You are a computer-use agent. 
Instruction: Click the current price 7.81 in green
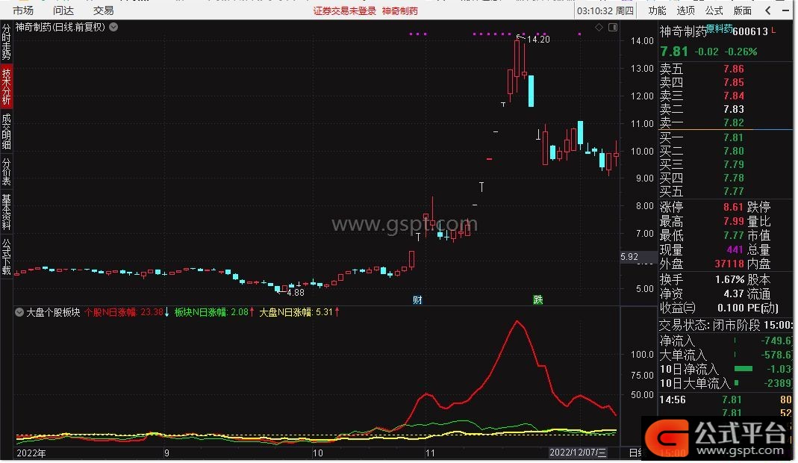674,52
